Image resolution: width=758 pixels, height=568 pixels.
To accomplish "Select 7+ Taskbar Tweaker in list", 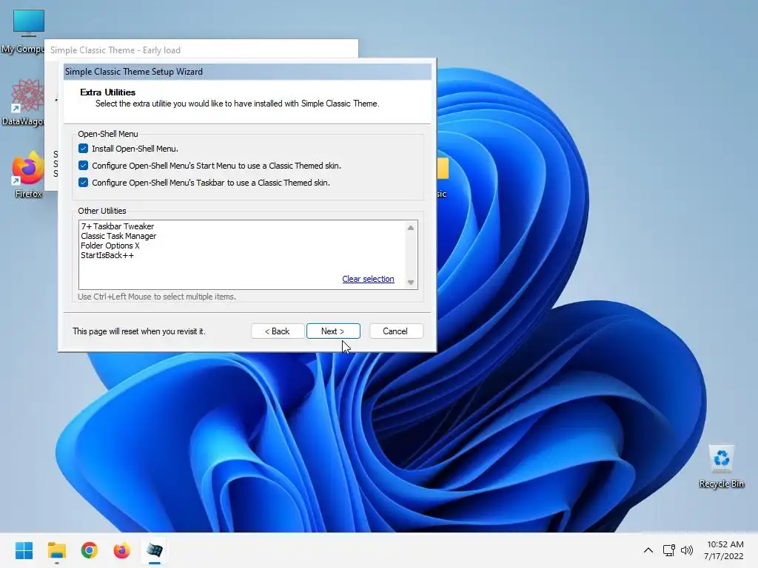I will [118, 226].
